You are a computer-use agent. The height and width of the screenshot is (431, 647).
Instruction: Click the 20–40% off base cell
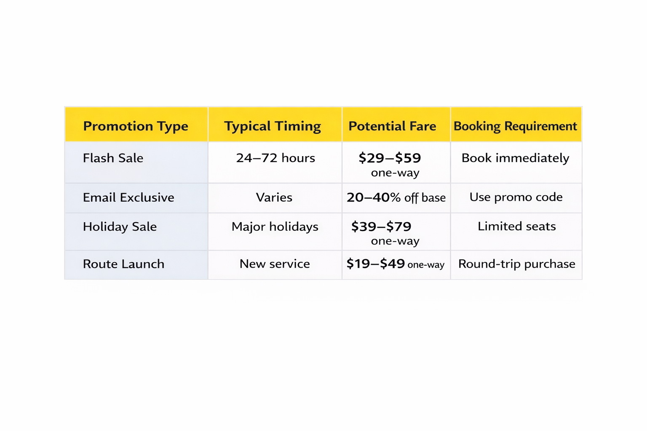pyautogui.click(x=396, y=197)
